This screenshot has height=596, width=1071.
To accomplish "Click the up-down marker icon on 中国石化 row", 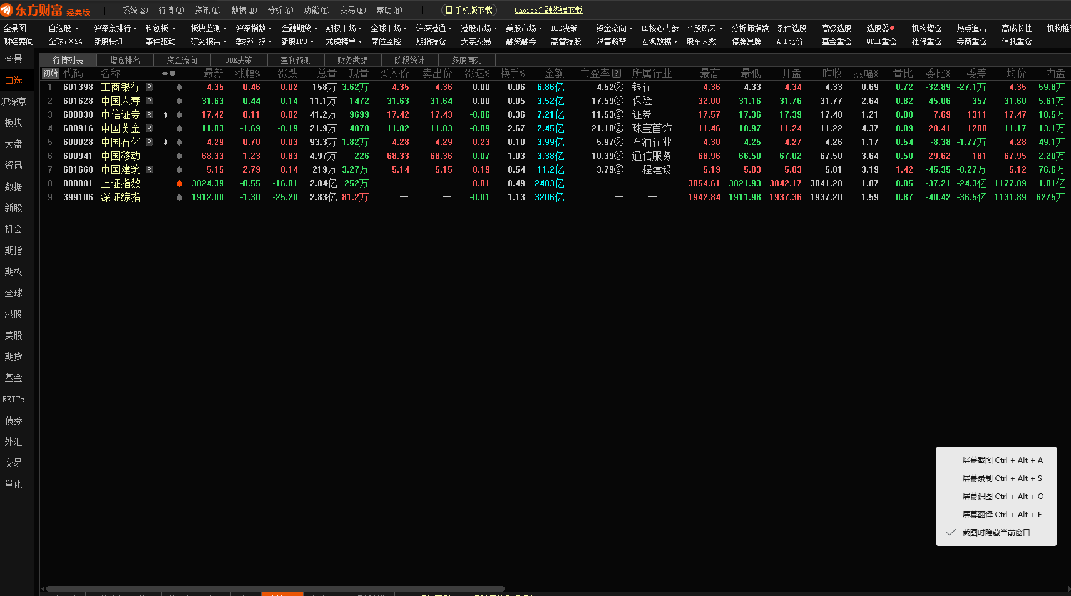I will coord(165,143).
